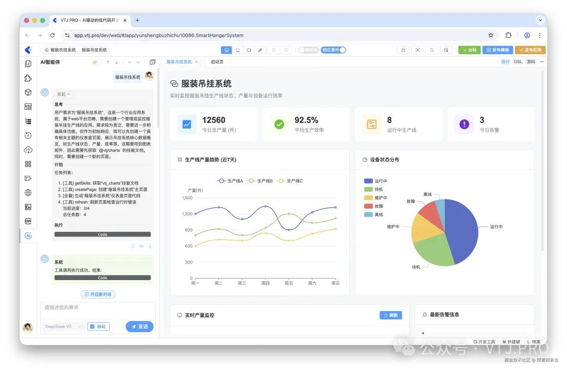This screenshot has height=371, width=567.
Task: Switch to mobile phone preview icon
Action: click(238, 50)
